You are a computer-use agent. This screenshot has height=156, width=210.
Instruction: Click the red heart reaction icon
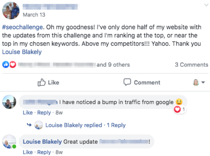tap(12, 65)
